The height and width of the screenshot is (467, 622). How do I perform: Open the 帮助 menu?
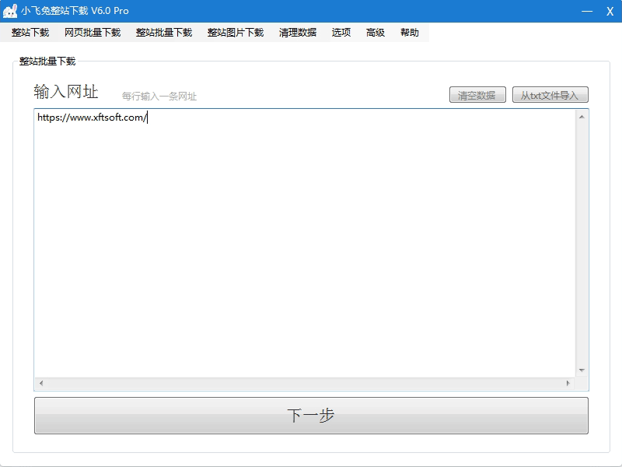click(x=410, y=33)
